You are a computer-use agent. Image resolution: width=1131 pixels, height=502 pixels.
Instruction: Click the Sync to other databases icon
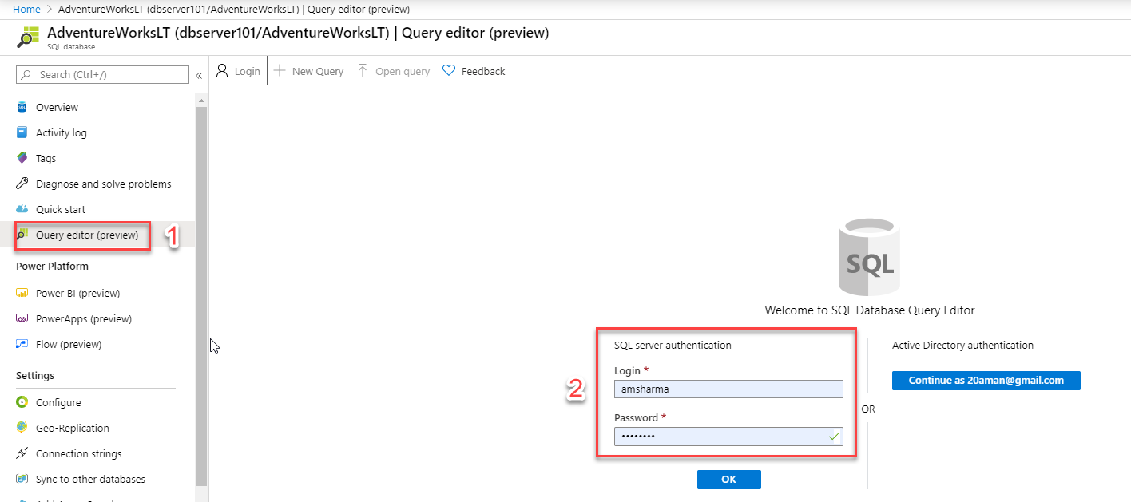tap(22, 479)
